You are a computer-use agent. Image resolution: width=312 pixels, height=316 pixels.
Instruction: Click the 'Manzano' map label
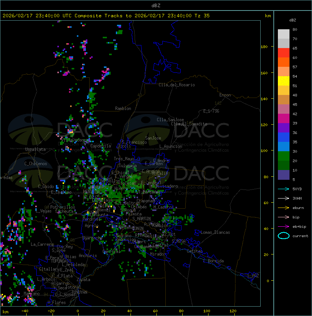pyautogui.click(x=31, y=293)
